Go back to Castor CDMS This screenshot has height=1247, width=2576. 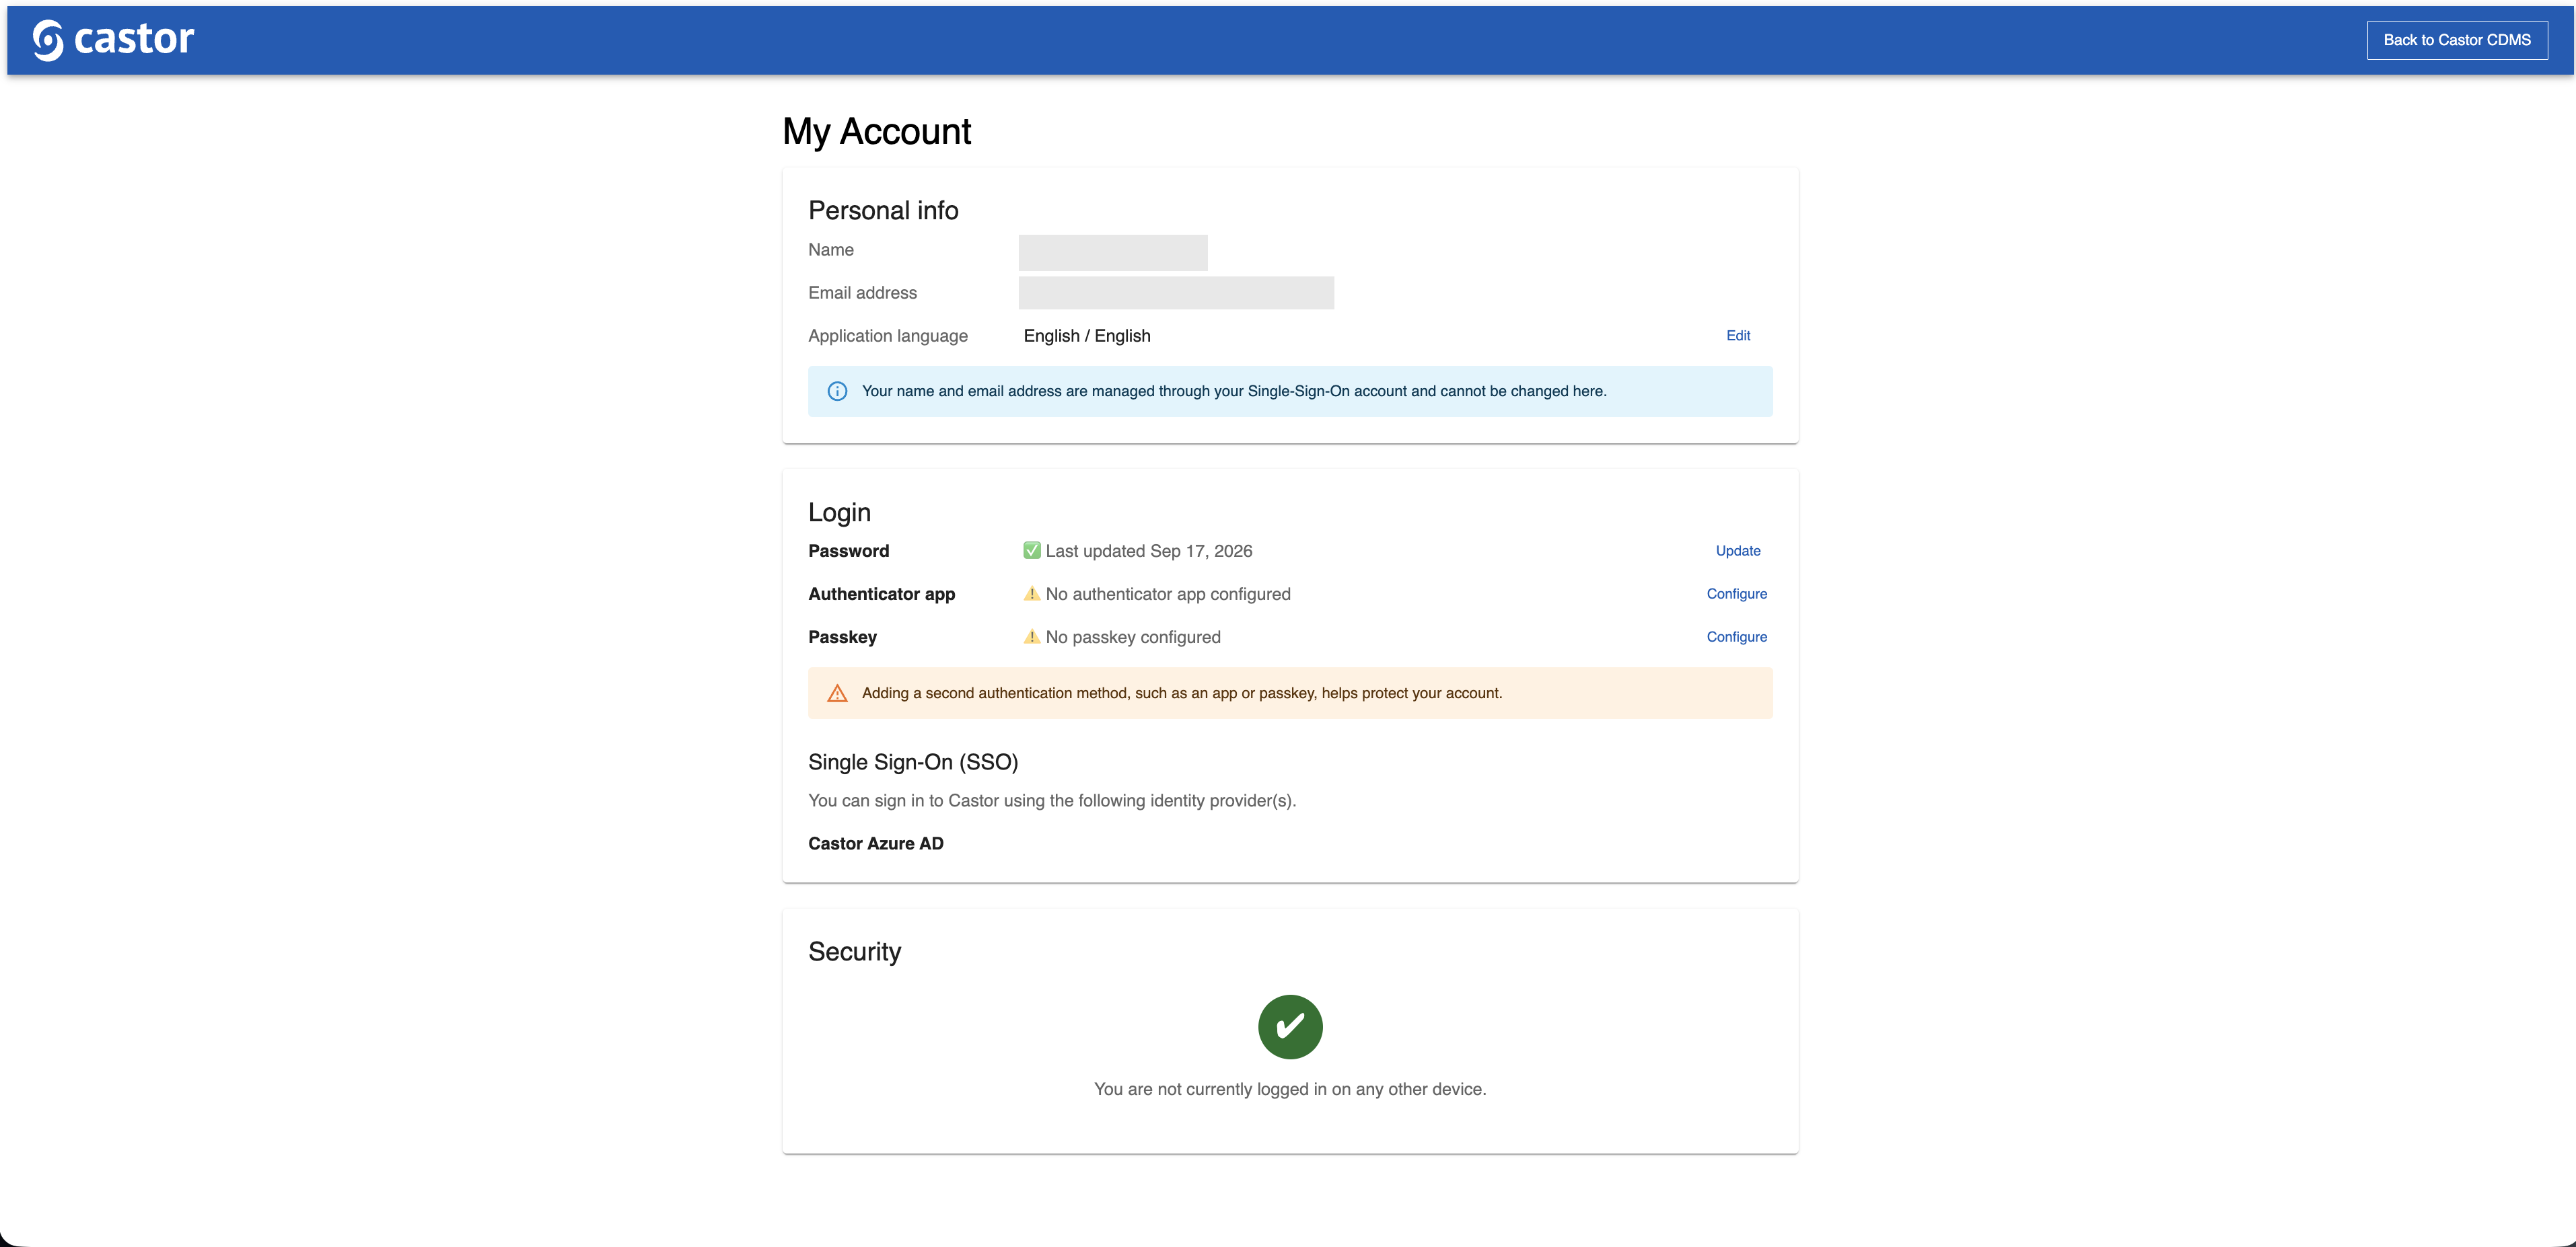2456,40
